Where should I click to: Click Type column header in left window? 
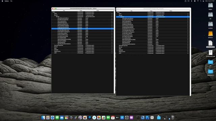[x=81, y=10]
